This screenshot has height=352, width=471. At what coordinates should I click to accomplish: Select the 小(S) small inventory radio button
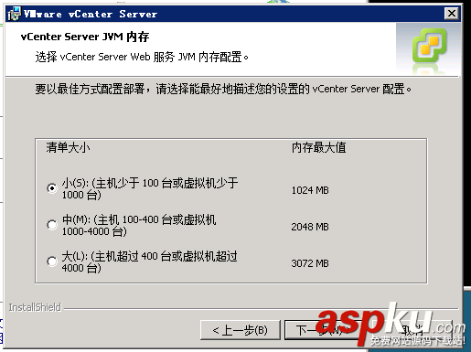point(52,188)
